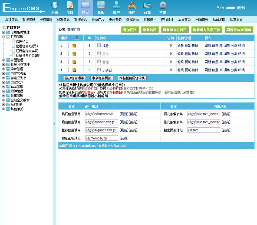Click the 刷新首页 button
This screenshot has height=225, width=257.
click(x=150, y=30)
